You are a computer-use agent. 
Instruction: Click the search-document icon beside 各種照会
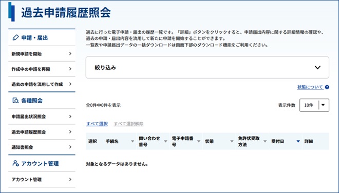coord(15,101)
